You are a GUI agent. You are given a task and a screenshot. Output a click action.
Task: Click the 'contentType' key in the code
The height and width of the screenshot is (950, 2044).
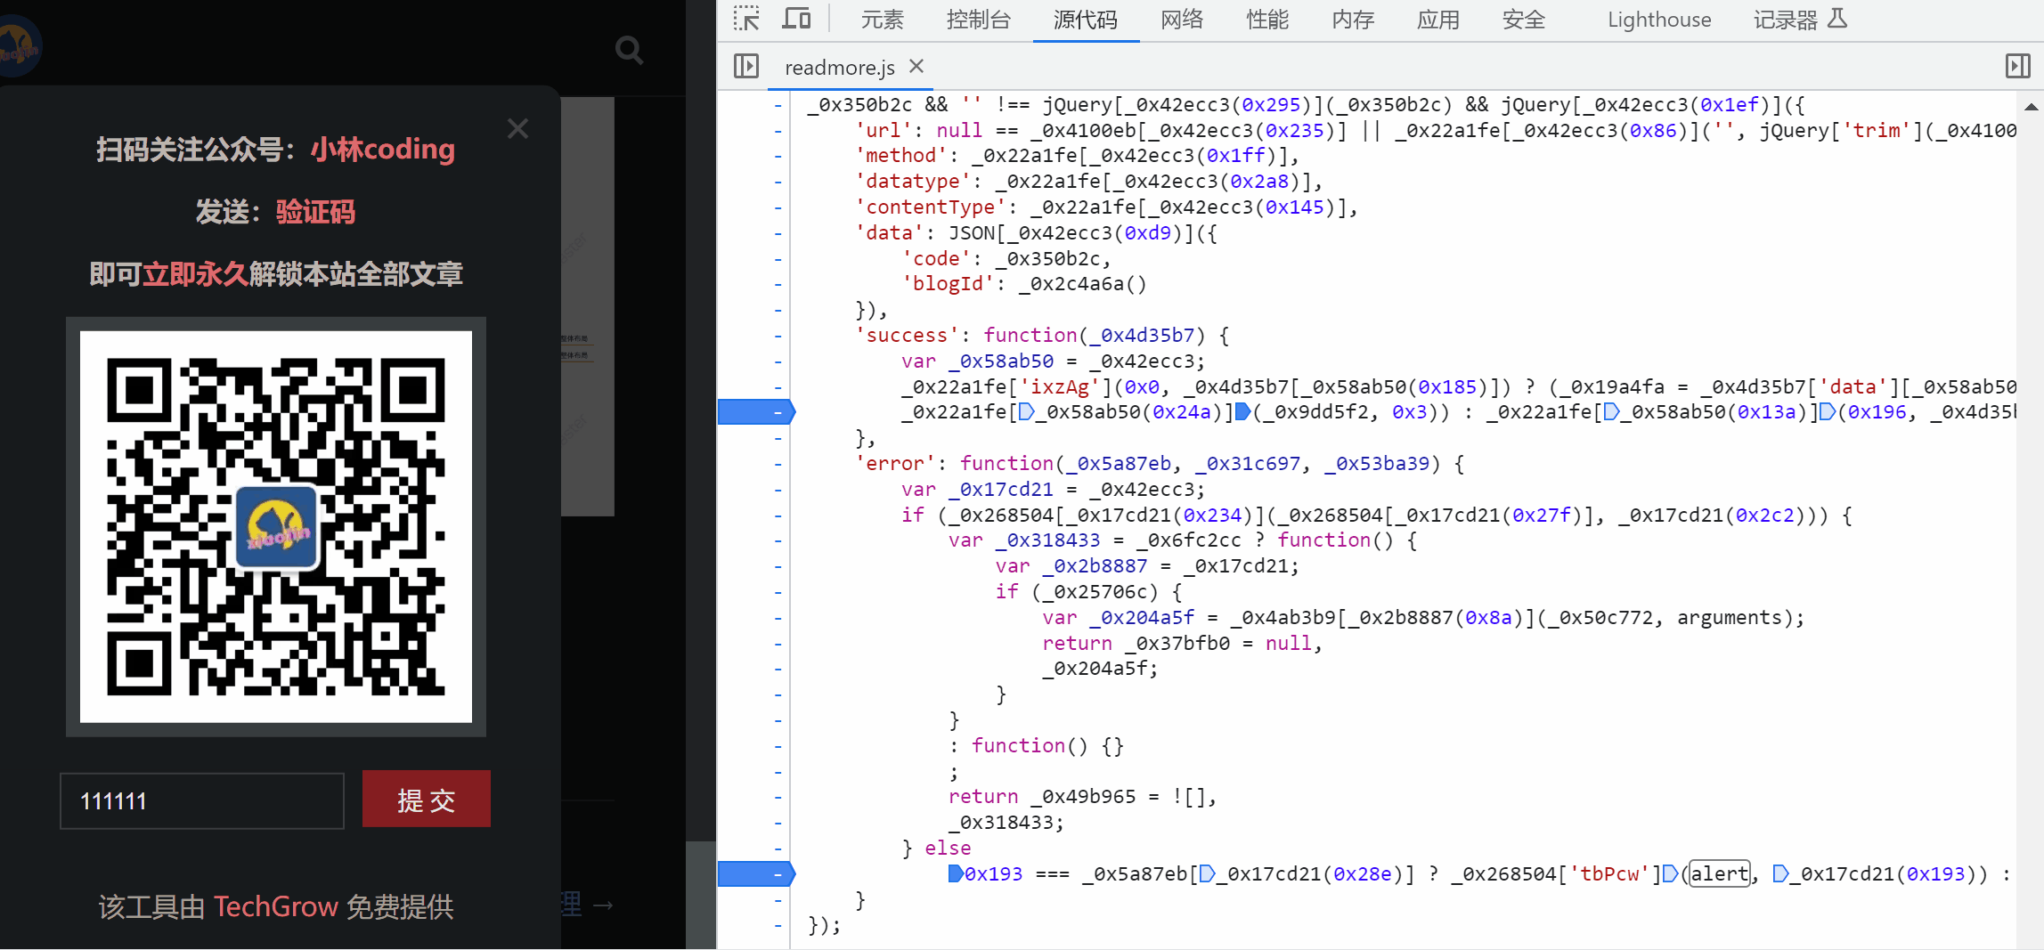931,207
